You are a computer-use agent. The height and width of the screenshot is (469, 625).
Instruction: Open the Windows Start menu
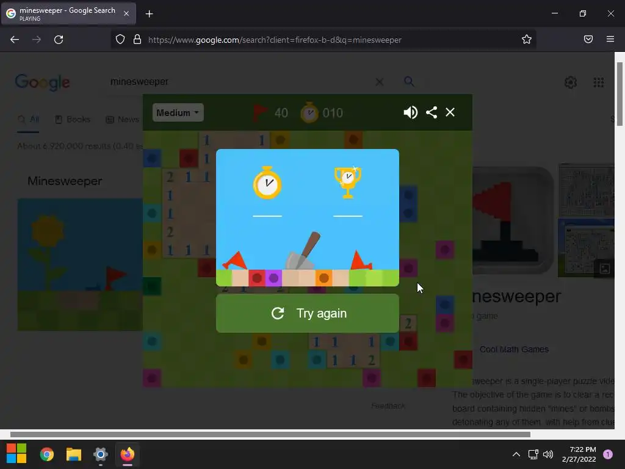tap(16, 454)
